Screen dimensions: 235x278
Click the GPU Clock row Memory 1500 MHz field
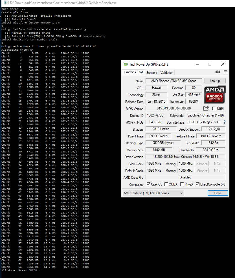coord(186,163)
